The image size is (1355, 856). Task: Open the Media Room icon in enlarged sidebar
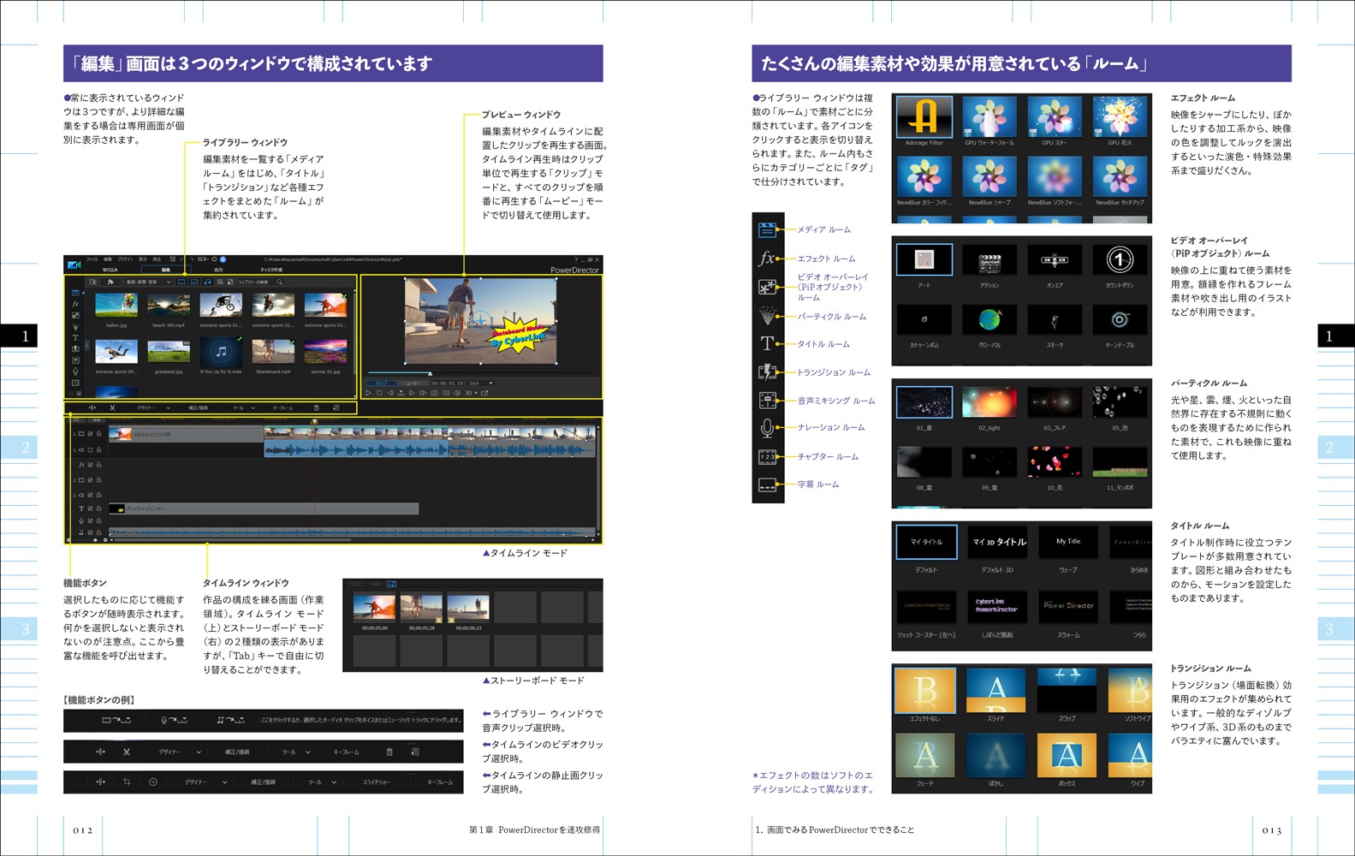click(x=767, y=229)
